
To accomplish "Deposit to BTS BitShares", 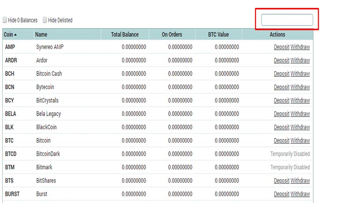I will pyautogui.click(x=282, y=180).
